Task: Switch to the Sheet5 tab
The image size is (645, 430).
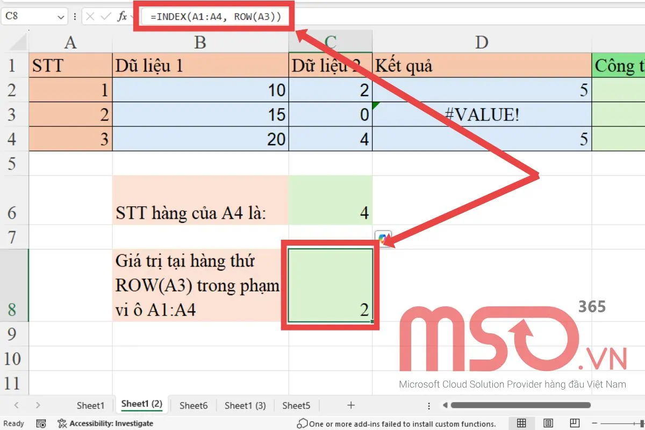Action: (x=296, y=405)
